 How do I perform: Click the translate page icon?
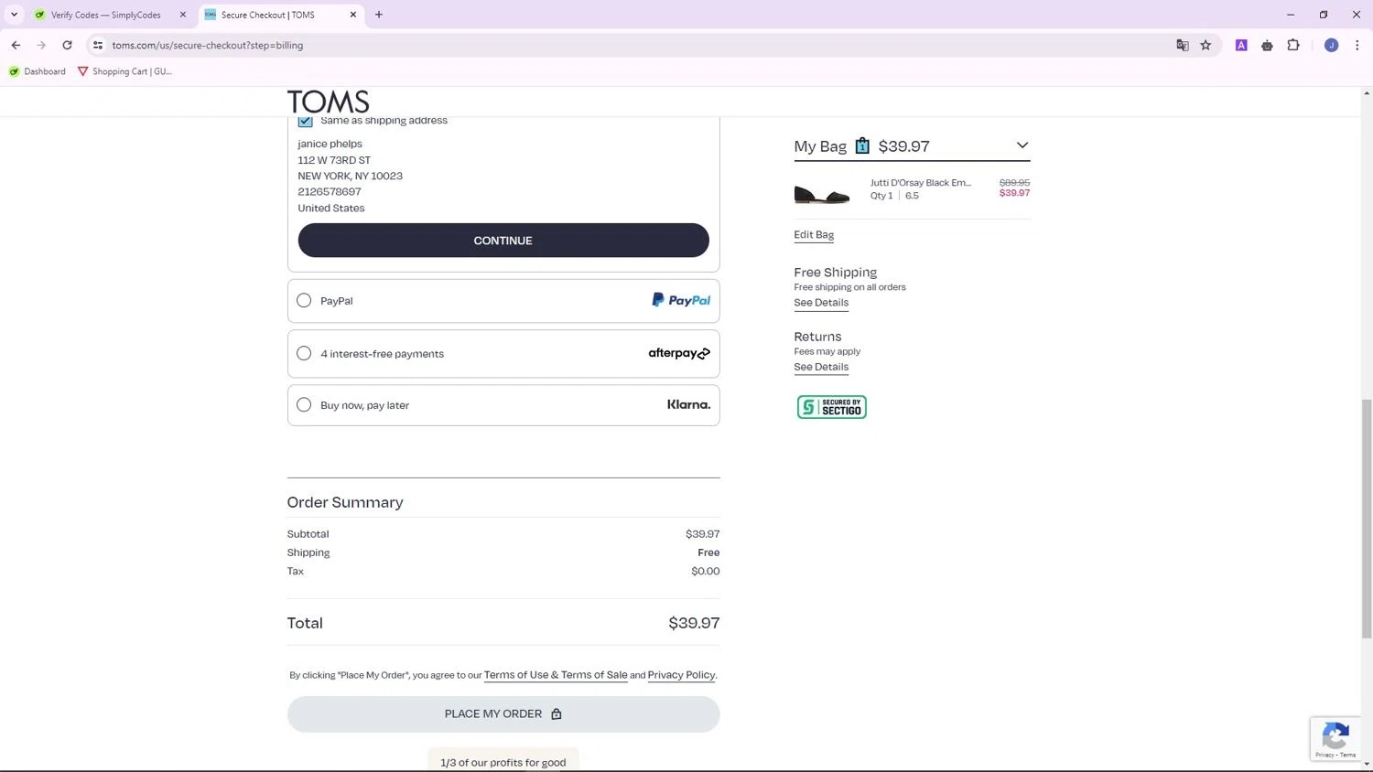[x=1183, y=45]
